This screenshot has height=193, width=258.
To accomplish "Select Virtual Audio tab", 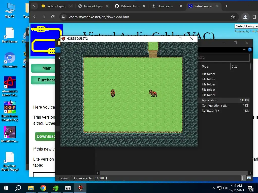I will click(203, 6).
